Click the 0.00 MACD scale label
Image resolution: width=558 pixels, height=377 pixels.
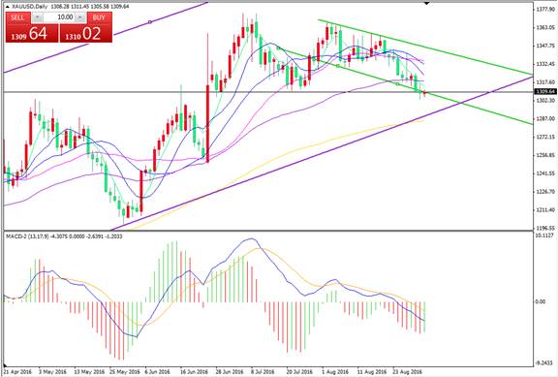[x=541, y=301]
